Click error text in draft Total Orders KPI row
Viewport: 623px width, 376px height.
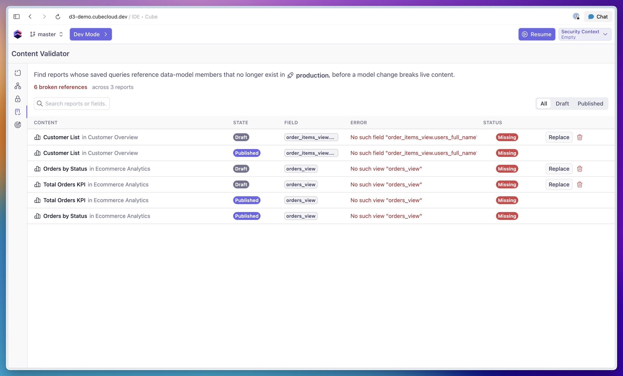[x=386, y=185]
